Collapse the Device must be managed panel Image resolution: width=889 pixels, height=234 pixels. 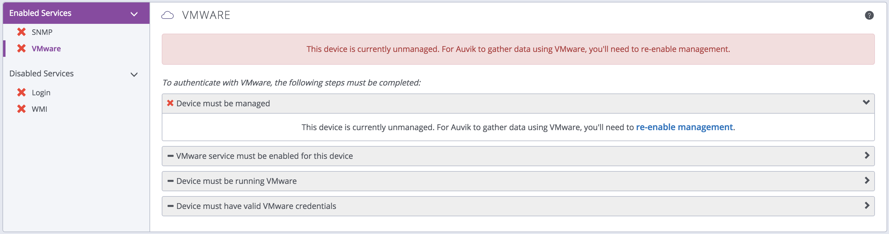(866, 102)
